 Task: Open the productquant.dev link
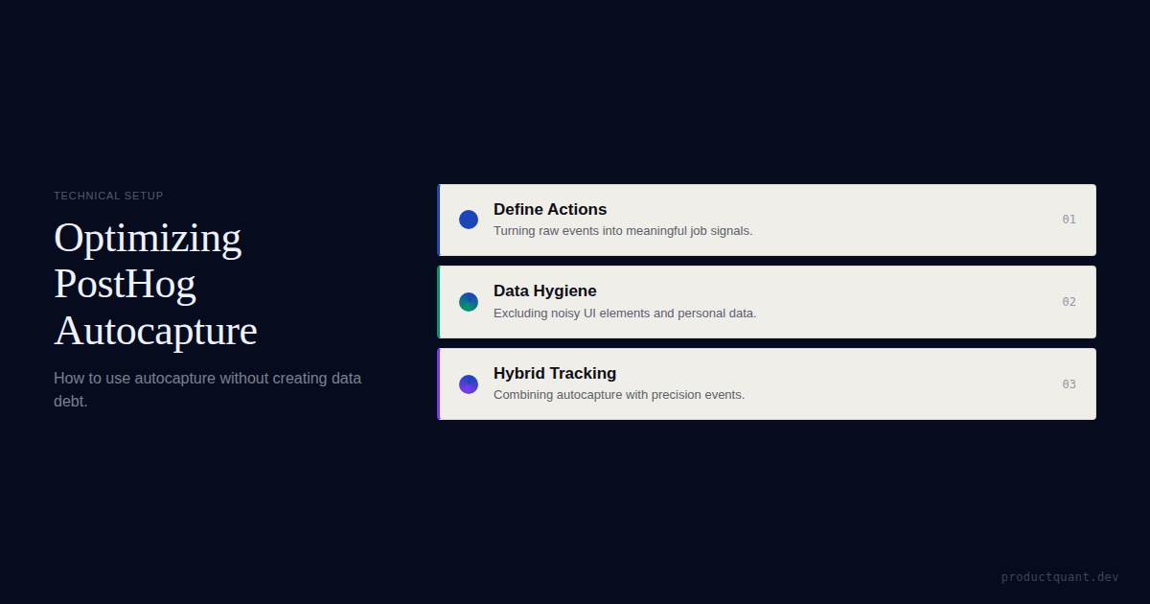pyautogui.click(x=1060, y=577)
